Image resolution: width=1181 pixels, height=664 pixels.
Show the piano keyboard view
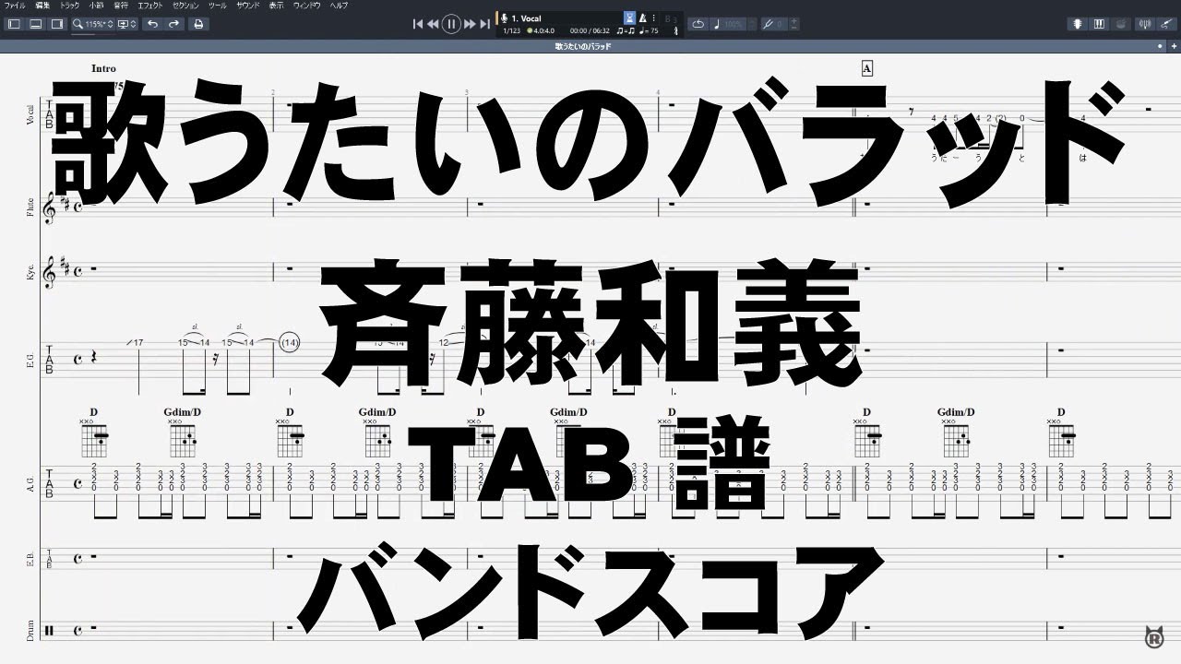(1098, 24)
